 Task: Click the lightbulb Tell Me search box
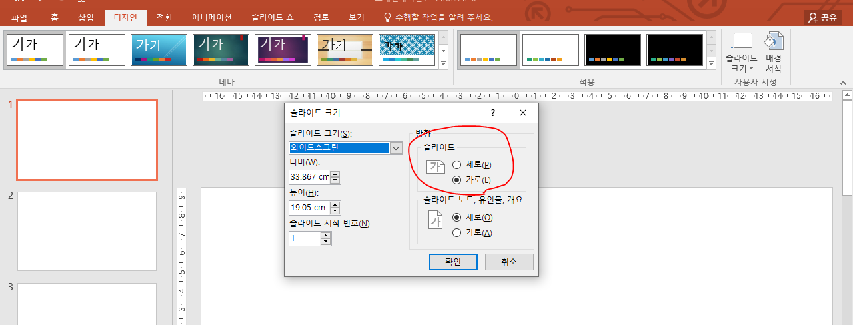(438, 17)
